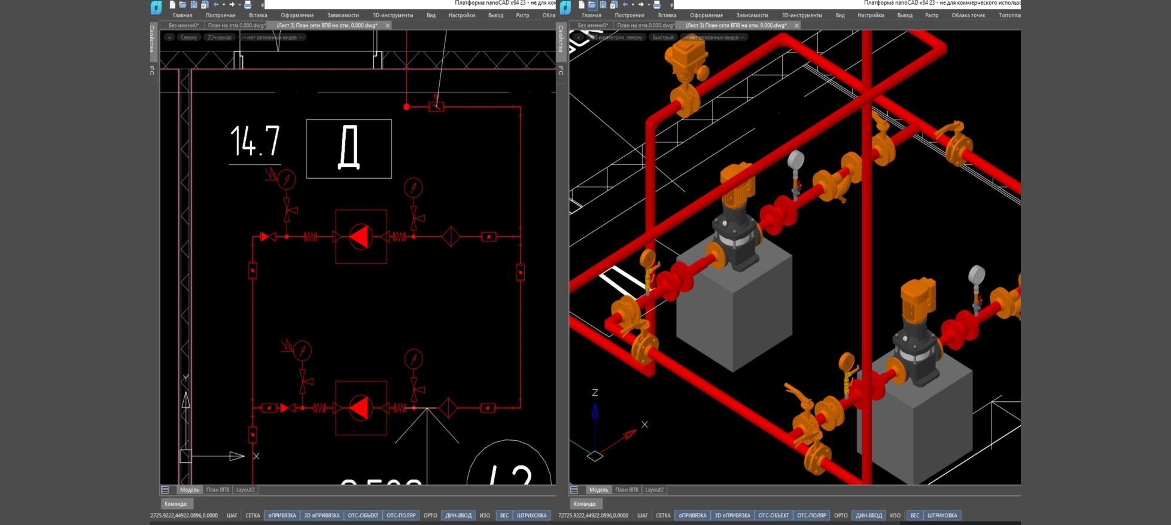Open nanoCAD application logo menu, left window
1171x525 pixels.
pos(156,7)
